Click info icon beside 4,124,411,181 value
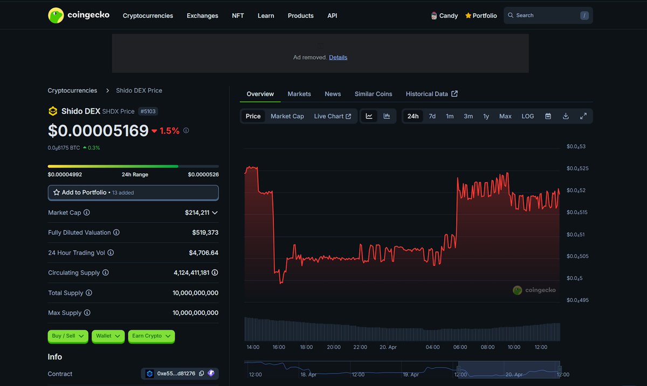Viewport: 647px width, 386px height. [x=215, y=272]
